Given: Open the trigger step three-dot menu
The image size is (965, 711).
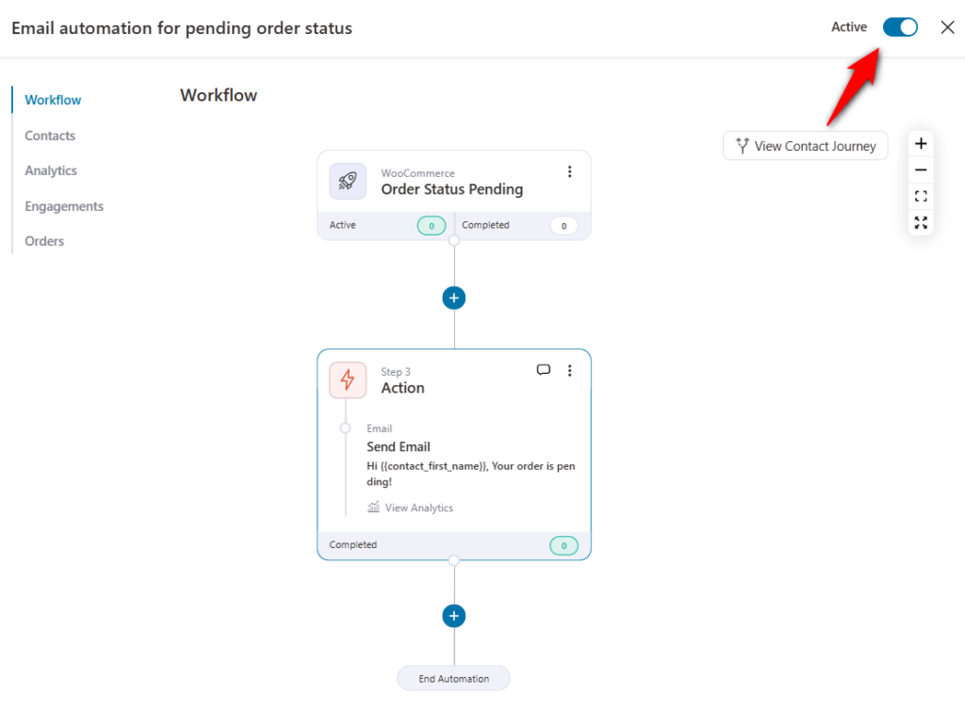Looking at the screenshot, I should 570,171.
